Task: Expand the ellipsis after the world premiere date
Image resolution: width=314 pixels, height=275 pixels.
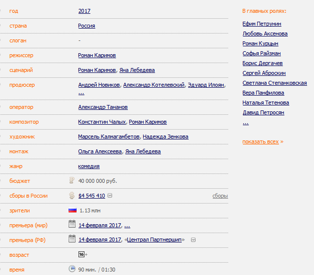Action: click(127, 225)
